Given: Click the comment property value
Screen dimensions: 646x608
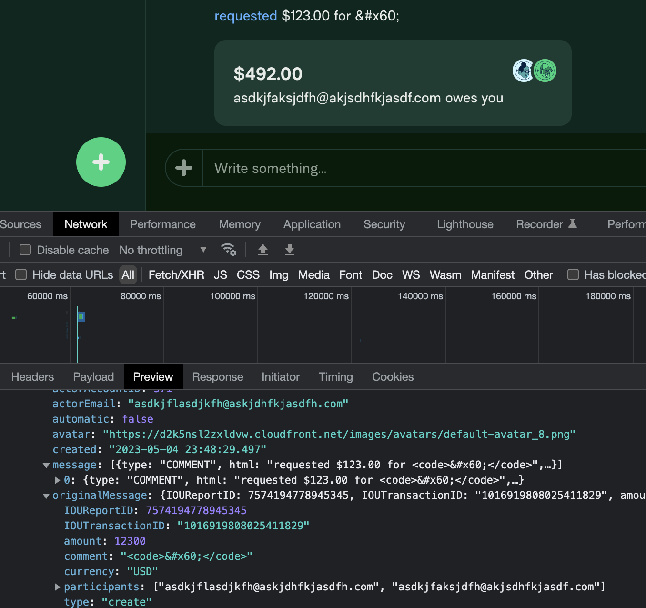Looking at the screenshot, I should (x=186, y=556).
